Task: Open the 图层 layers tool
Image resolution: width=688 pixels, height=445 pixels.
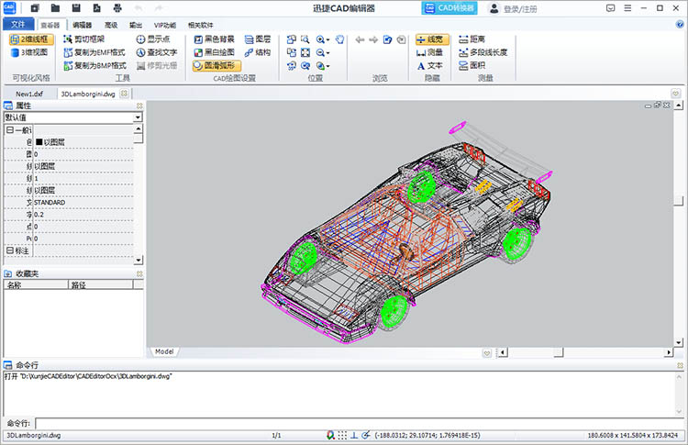Action: click(x=258, y=39)
